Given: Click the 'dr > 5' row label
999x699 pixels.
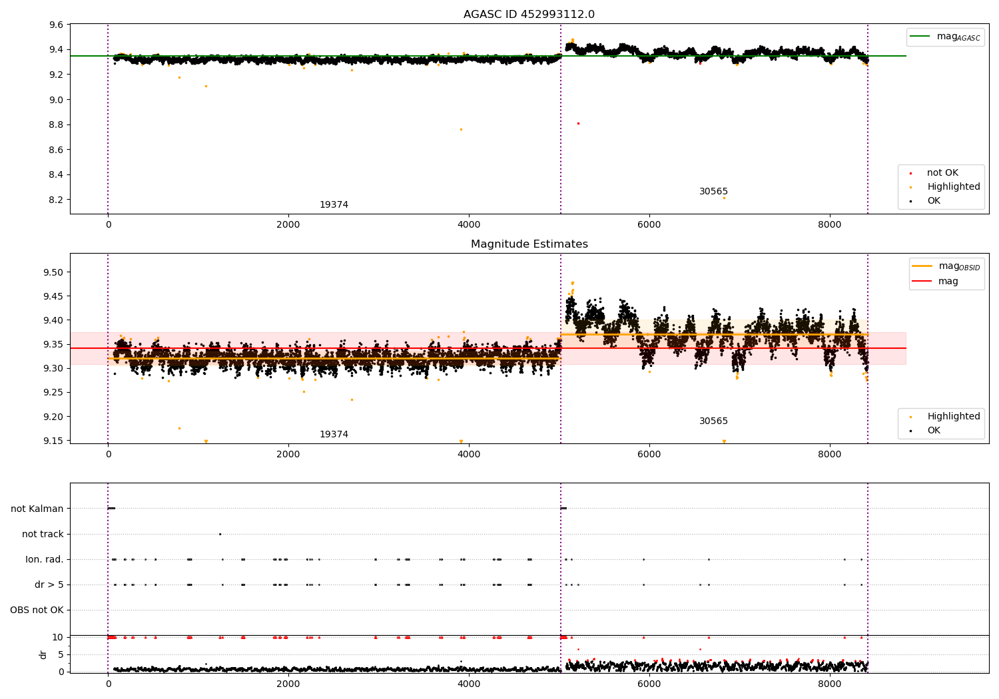Looking at the screenshot, I should (49, 585).
